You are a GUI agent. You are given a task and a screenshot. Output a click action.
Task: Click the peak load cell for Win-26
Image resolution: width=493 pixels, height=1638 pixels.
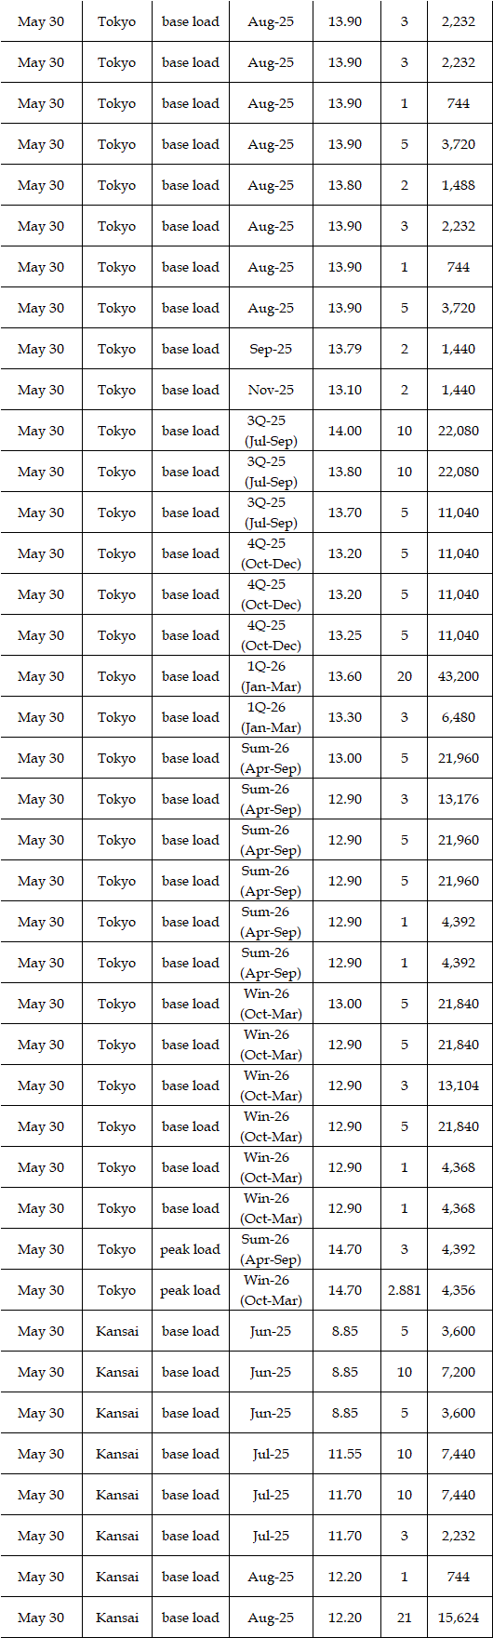point(191,1290)
